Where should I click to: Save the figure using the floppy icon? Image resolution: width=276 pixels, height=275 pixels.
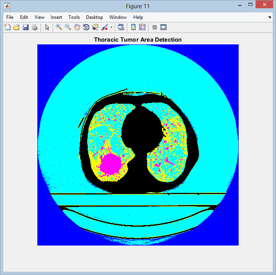pos(26,27)
